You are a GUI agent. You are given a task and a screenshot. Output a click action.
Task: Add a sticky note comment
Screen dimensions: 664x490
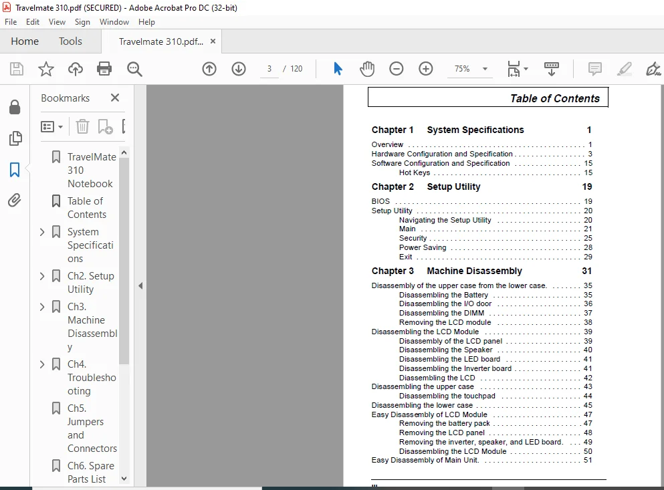[595, 69]
